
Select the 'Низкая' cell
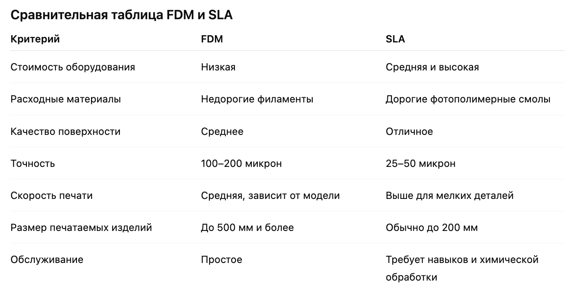click(218, 67)
